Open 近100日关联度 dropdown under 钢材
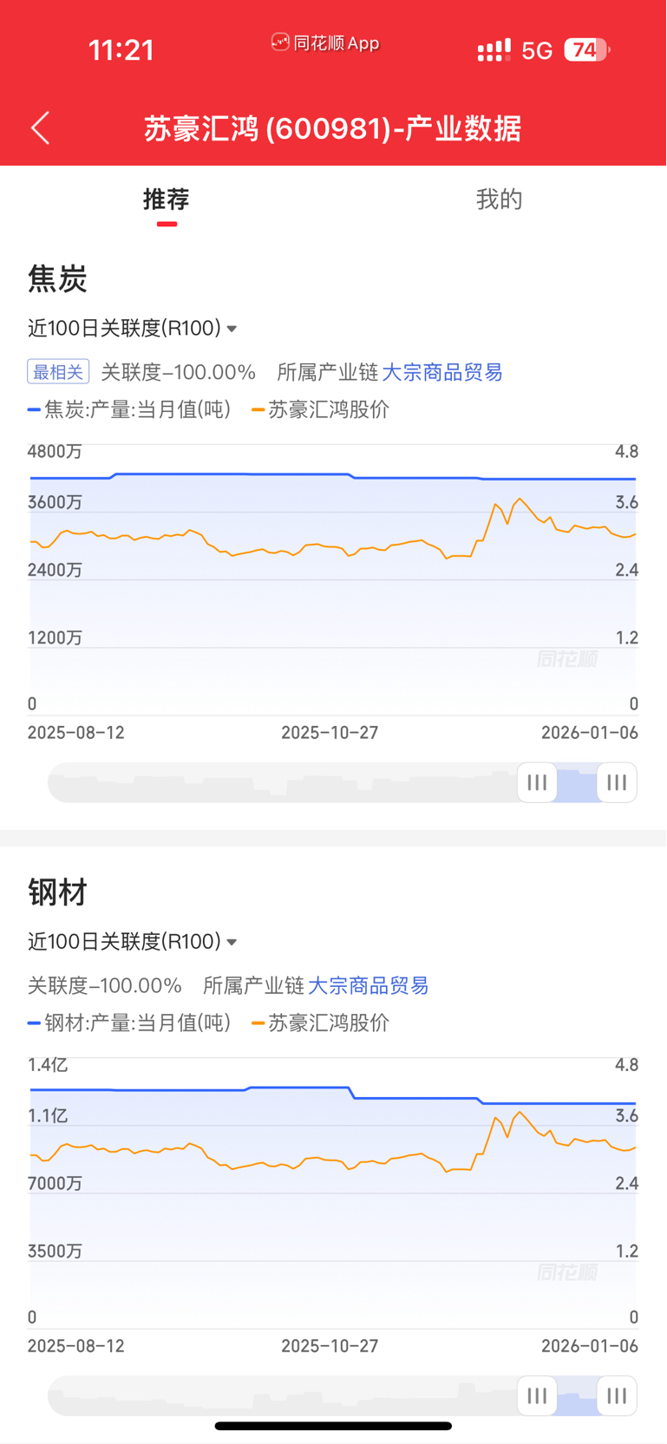 [x=133, y=941]
